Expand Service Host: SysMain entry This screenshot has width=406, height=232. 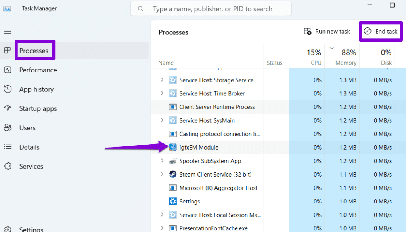162,120
